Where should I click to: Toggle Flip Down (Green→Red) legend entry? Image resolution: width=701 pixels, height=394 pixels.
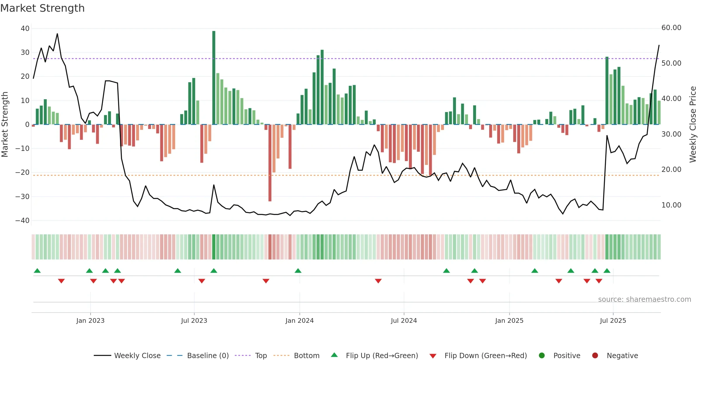pos(478,355)
